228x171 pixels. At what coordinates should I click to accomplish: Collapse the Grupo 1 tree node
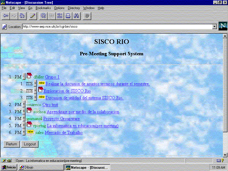point(24,77)
